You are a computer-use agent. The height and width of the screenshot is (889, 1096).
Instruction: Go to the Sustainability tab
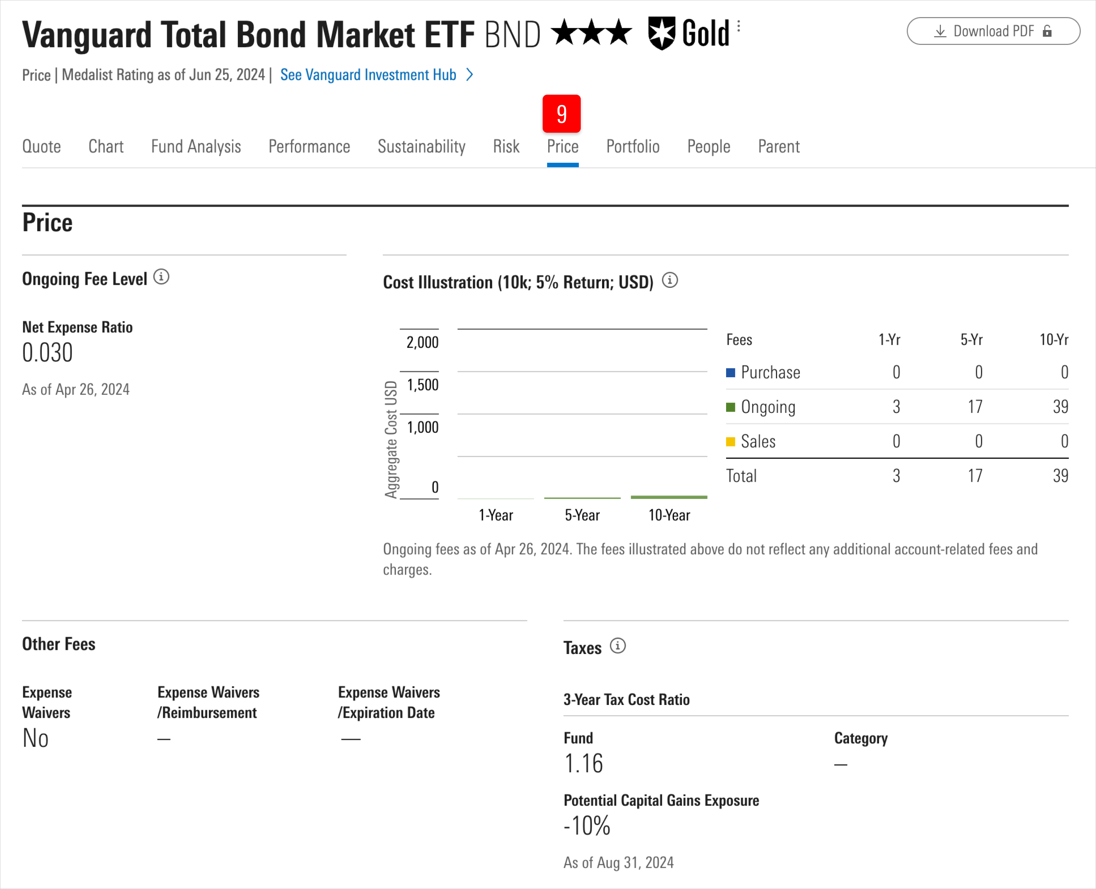421,146
